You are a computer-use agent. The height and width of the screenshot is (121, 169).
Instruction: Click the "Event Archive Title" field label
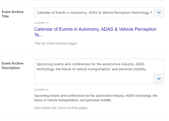pos(13,14)
